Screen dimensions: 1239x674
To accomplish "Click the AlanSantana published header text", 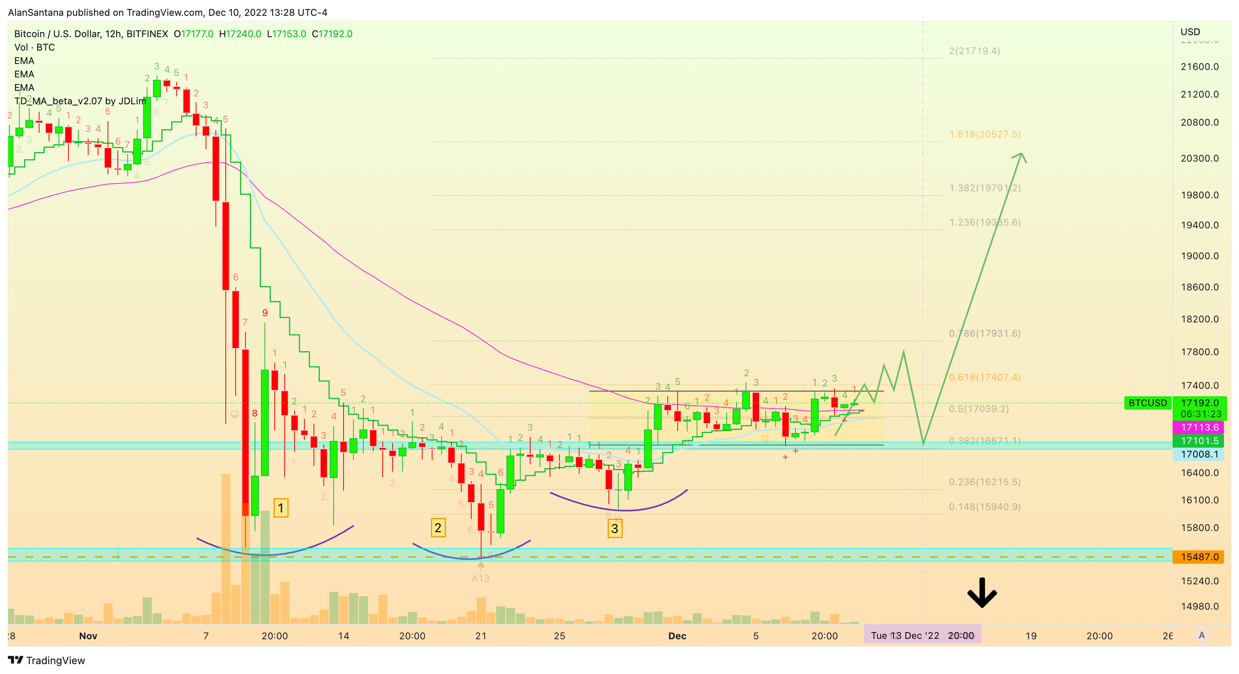I will click(167, 13).
